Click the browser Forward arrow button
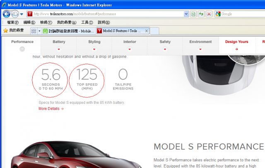The image size is (265, 168). tap(15, 14)
